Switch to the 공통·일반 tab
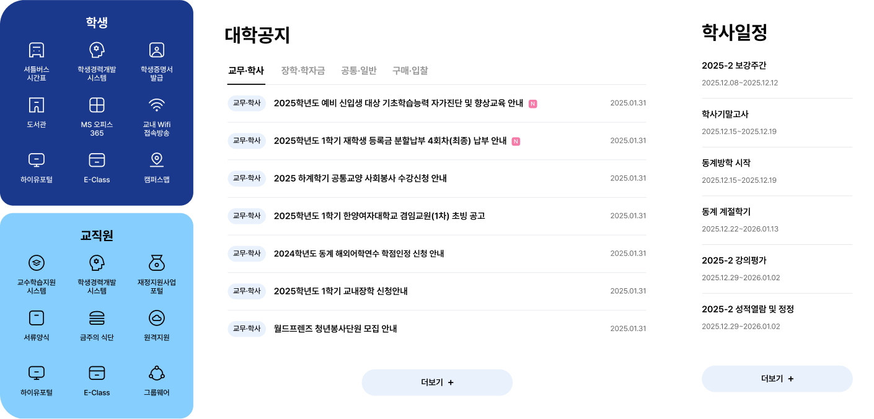The image size is (874, 419). pos(358,71)
